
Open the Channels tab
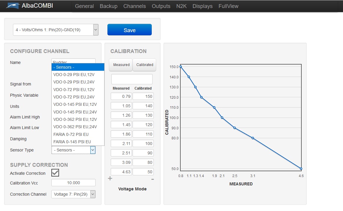[x=135, y=6]
